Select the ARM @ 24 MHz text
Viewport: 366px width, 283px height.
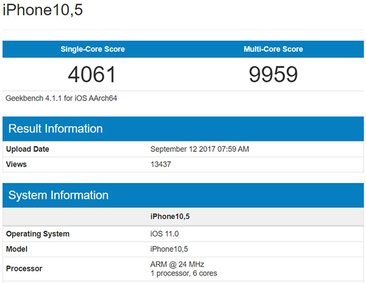(177, 264)
